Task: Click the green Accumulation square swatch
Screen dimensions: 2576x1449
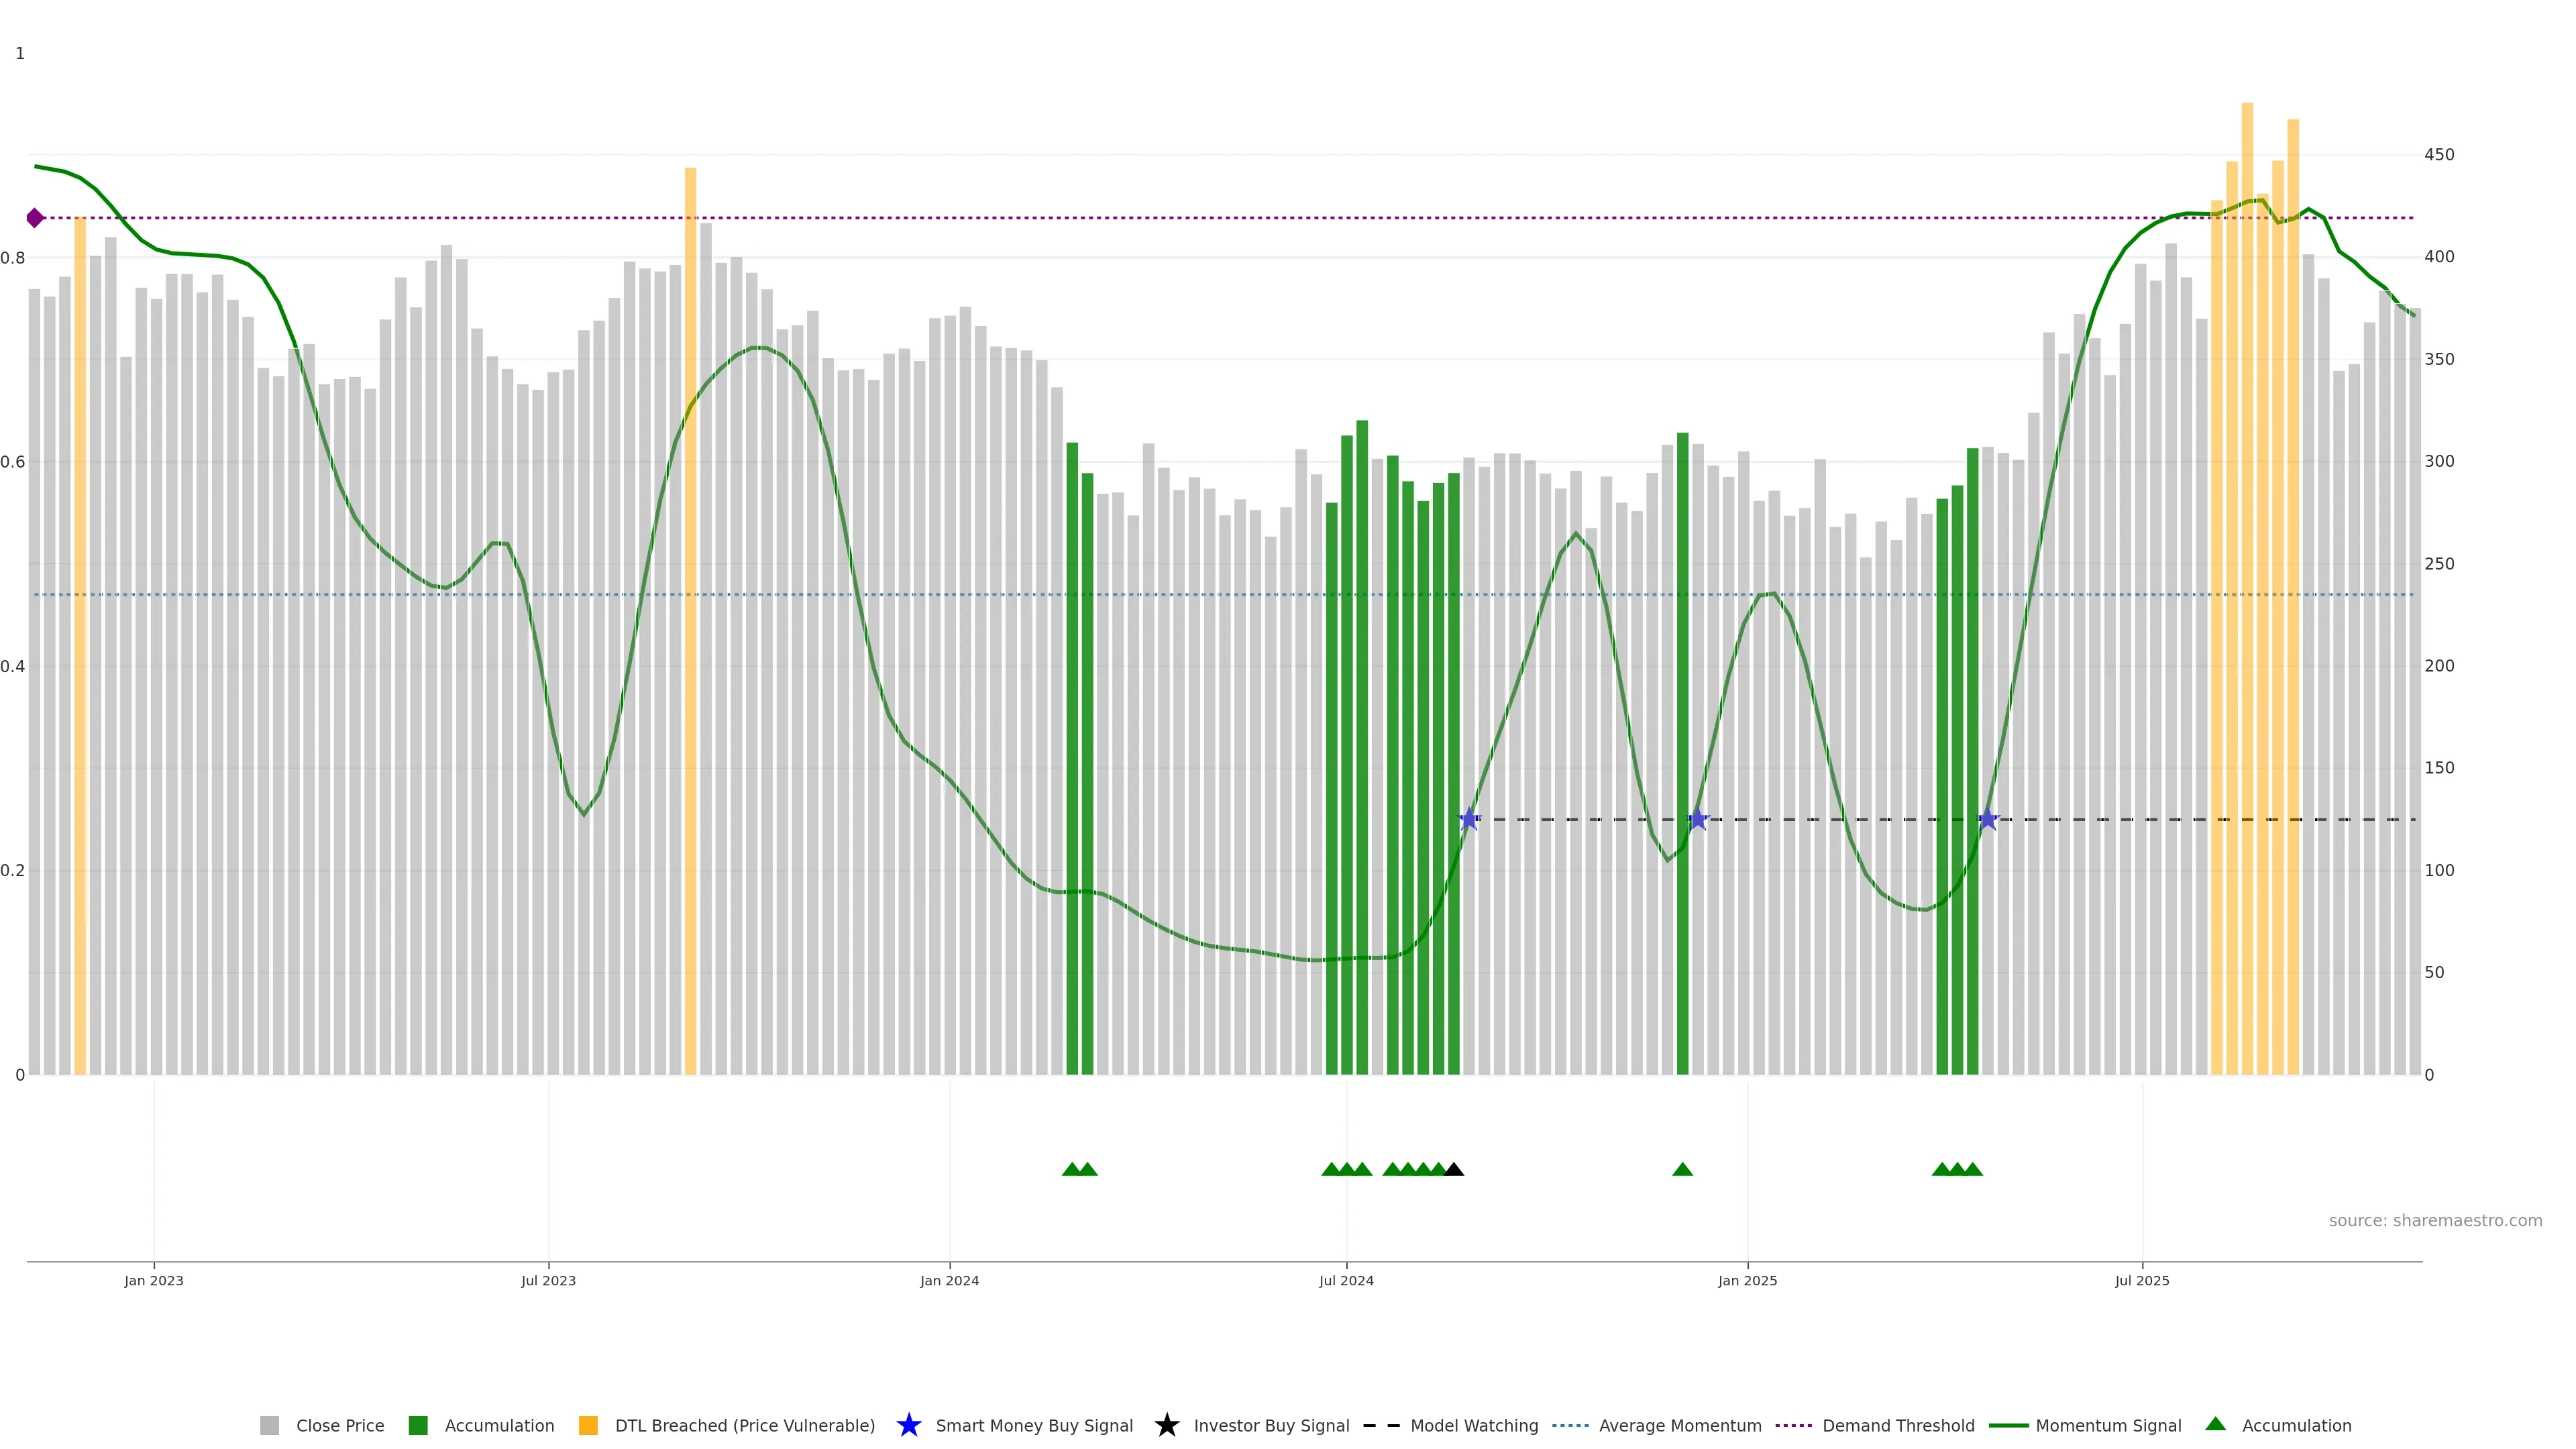Action: [418, 1425]
